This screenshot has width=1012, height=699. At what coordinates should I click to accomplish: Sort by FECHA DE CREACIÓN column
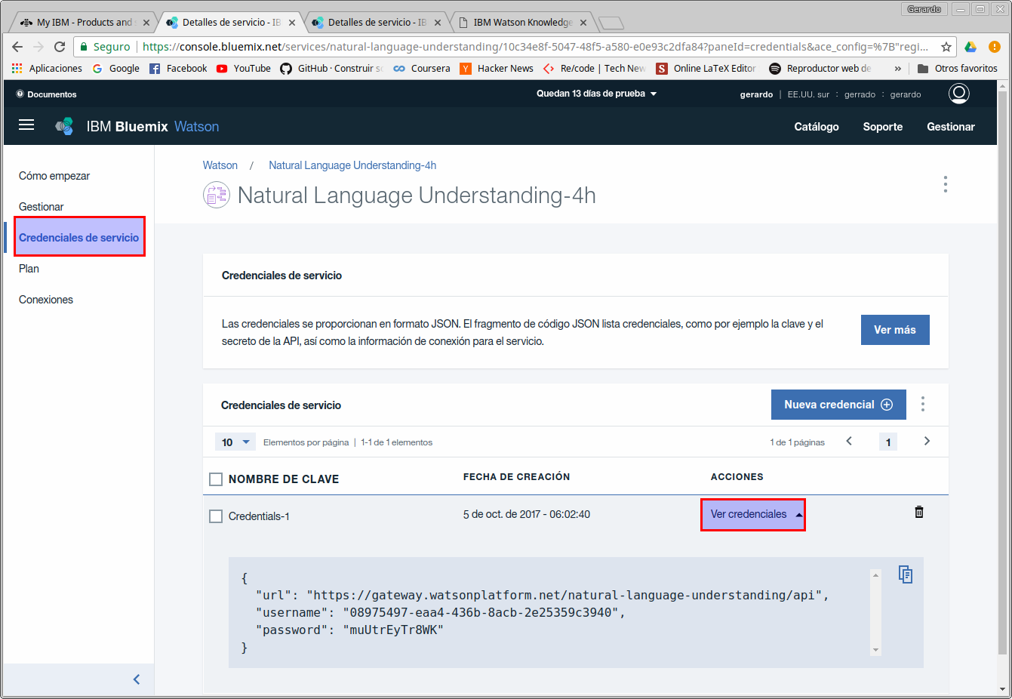tap(516, 477)
